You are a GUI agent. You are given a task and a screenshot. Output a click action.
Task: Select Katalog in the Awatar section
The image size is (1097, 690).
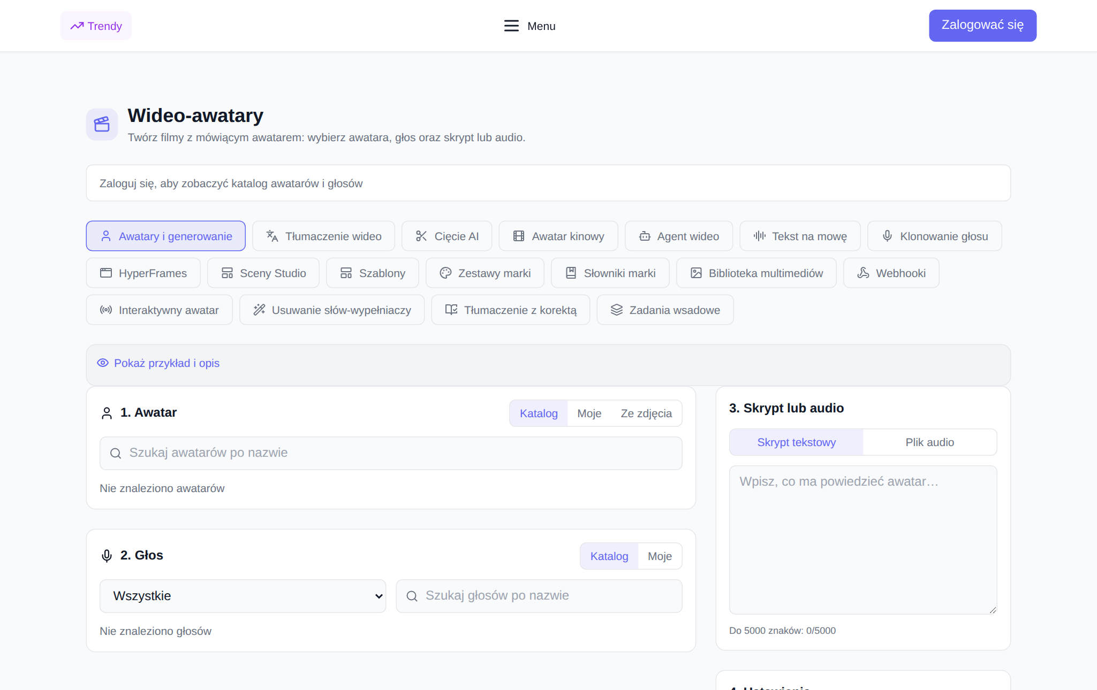tap(539, 413)
